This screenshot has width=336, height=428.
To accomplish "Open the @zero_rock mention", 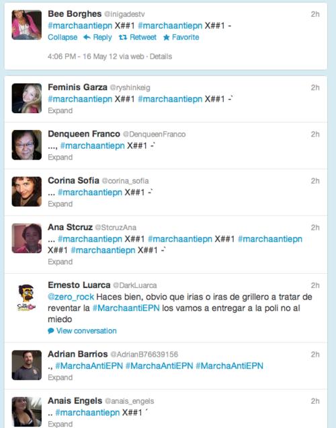I will coord(71,297).
